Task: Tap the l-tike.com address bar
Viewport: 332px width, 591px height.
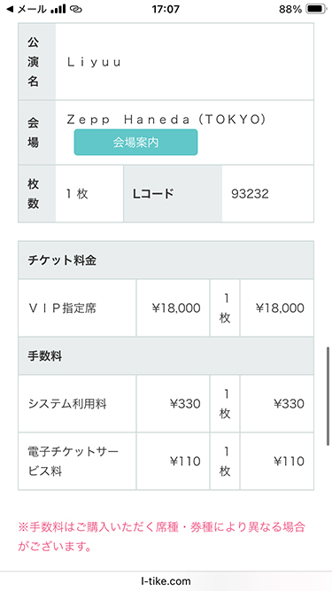Action: (x=166, y=581)
